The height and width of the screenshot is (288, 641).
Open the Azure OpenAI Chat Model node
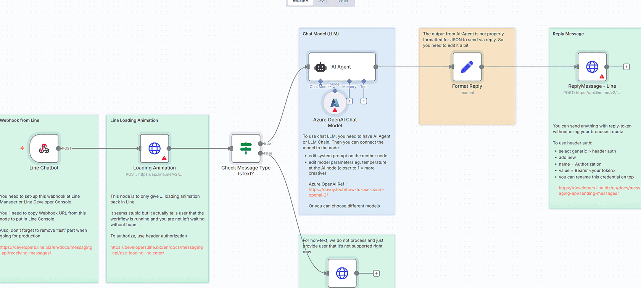[335, 103]
